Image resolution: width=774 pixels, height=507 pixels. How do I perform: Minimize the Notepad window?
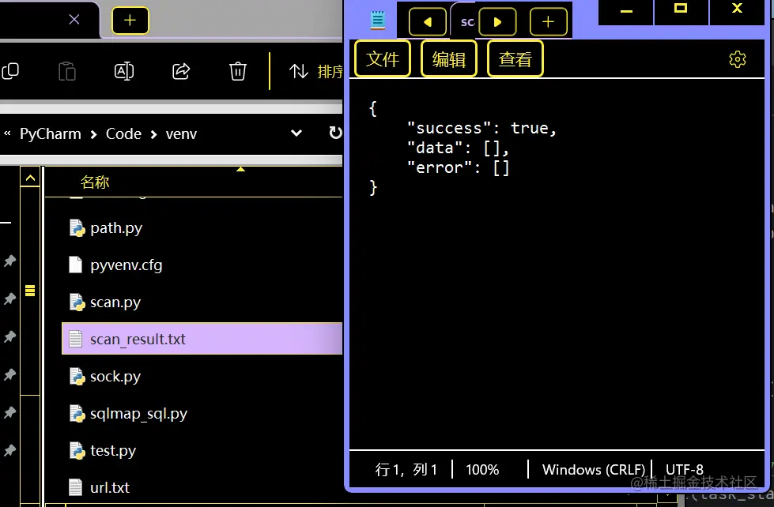click(x=626, y=11)
